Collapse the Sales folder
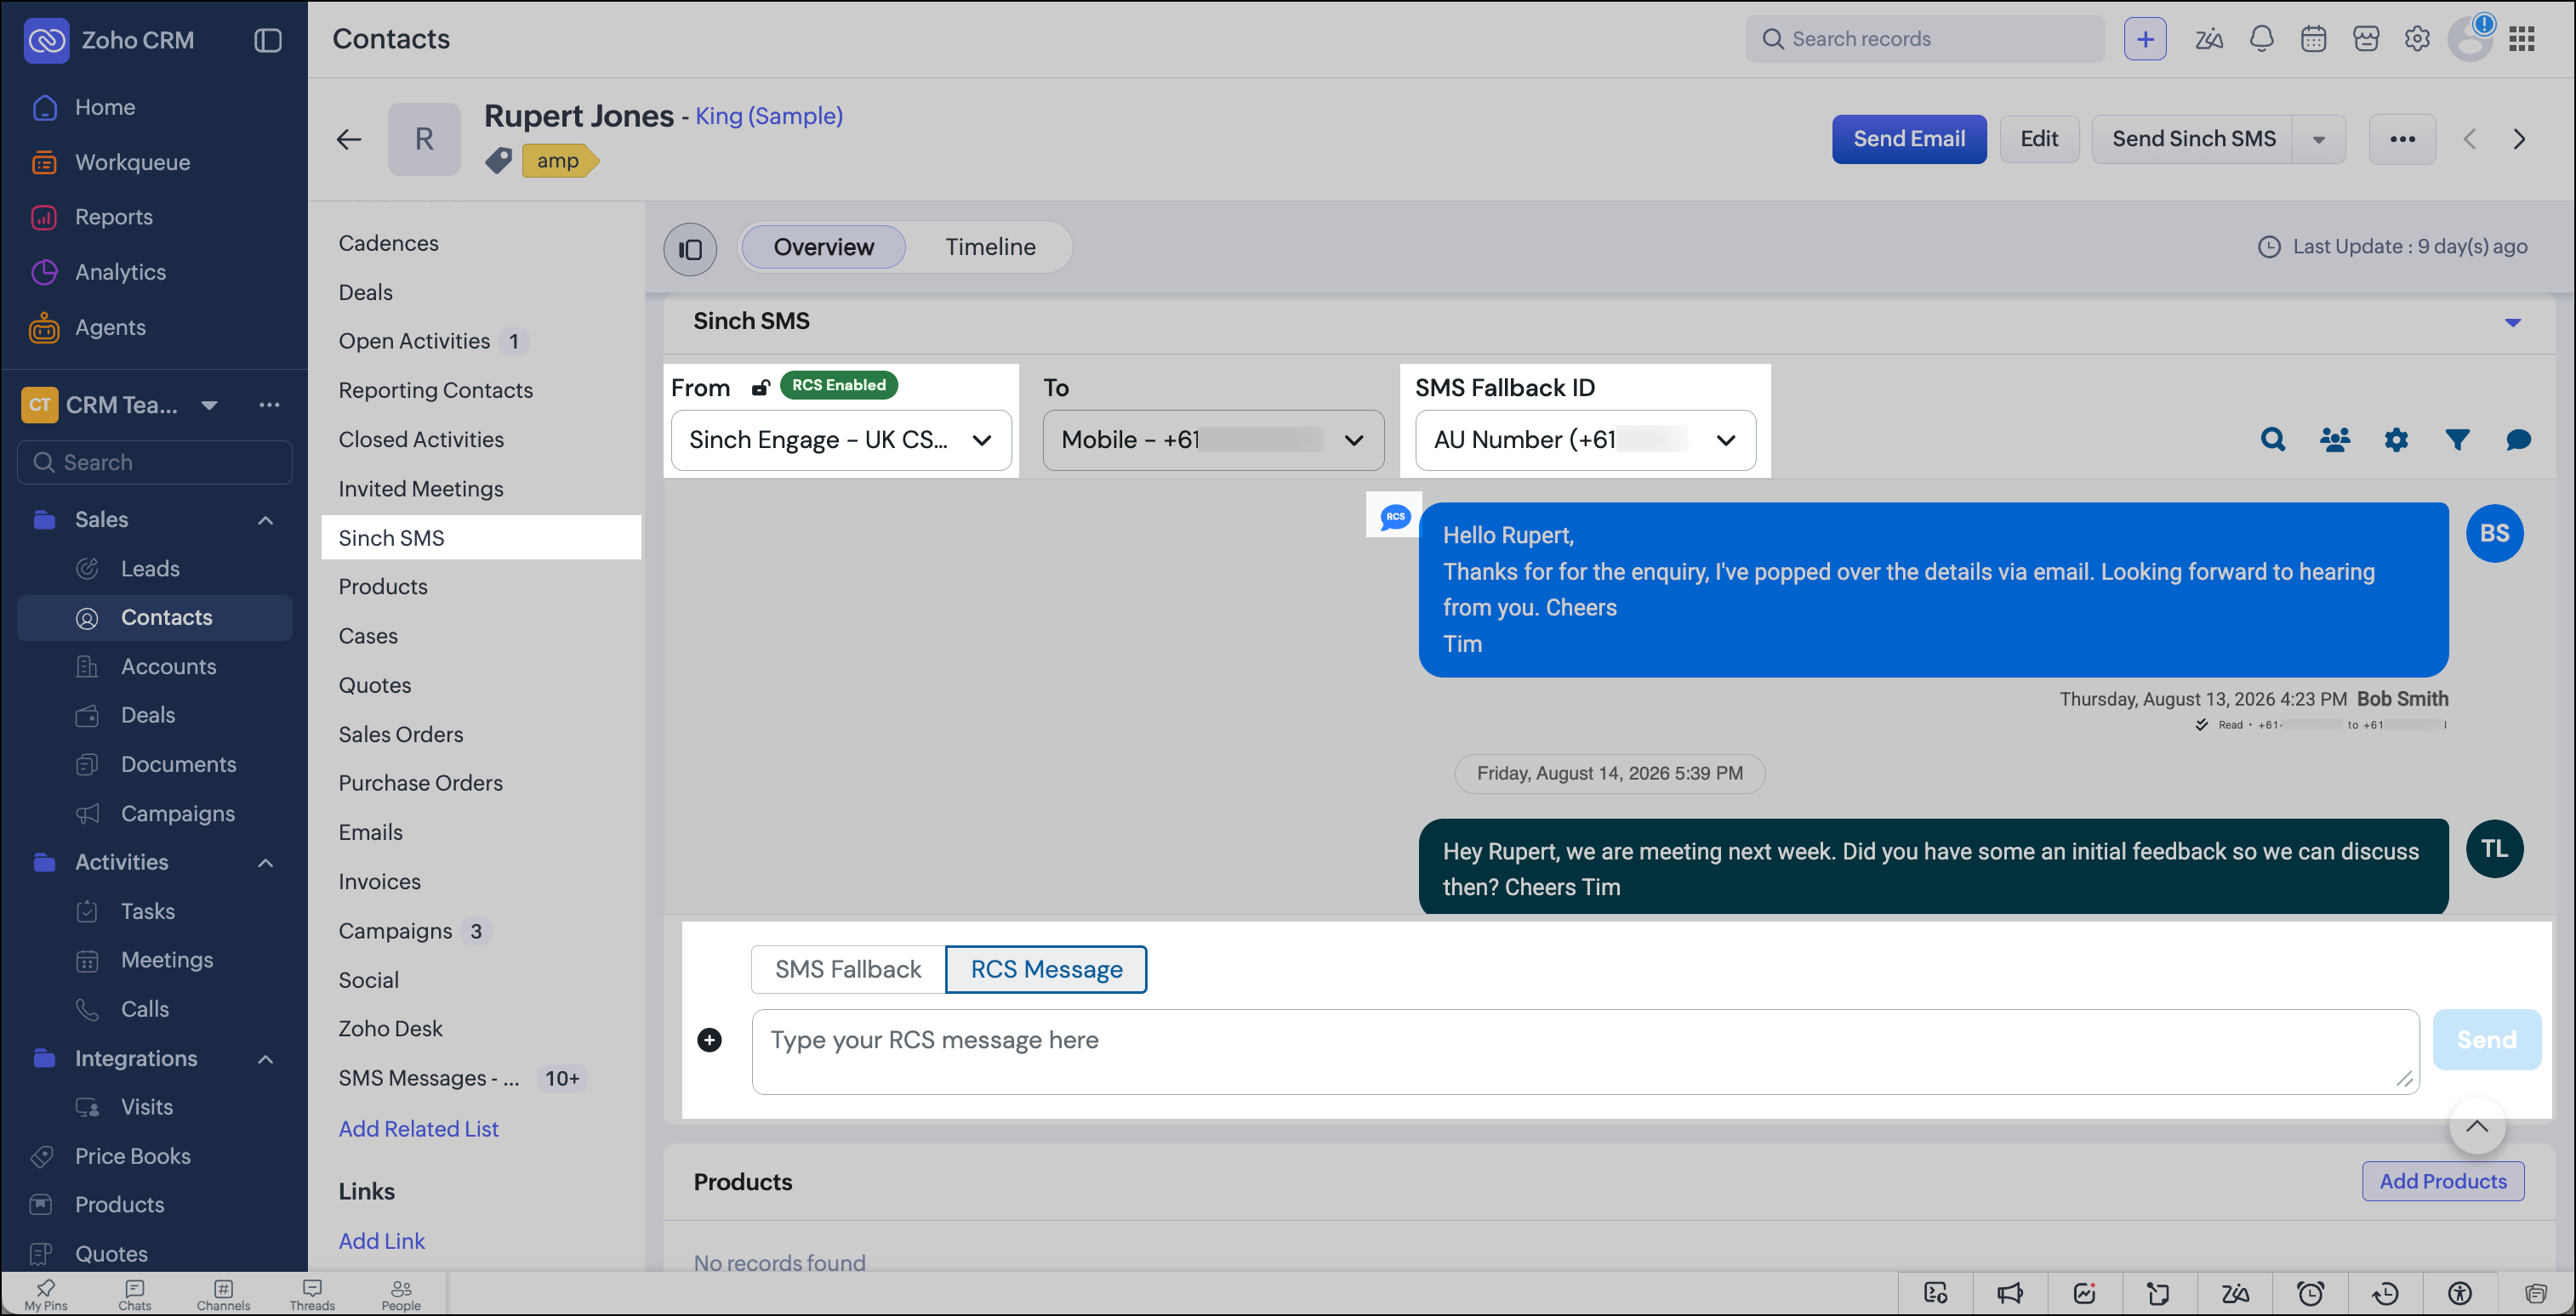Viewport: 2576px width, 1316px height. [x=266, y=520]
